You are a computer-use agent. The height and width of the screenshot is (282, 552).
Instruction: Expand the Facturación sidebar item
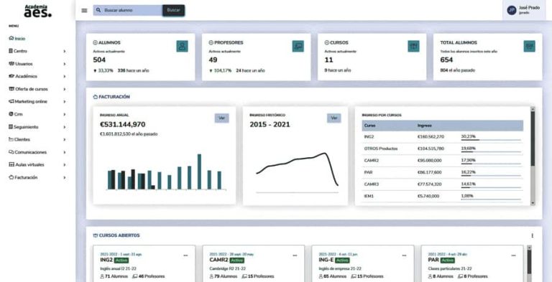[x=37, y=177]
